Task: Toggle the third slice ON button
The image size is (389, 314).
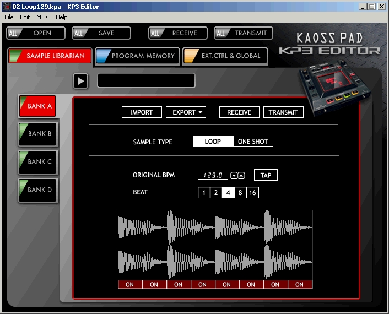Action: coord(179,284)
